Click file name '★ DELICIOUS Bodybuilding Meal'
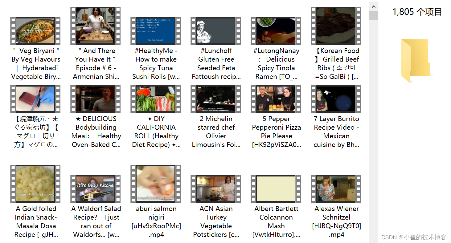451x243 pixels. click(x=96, y=132)
